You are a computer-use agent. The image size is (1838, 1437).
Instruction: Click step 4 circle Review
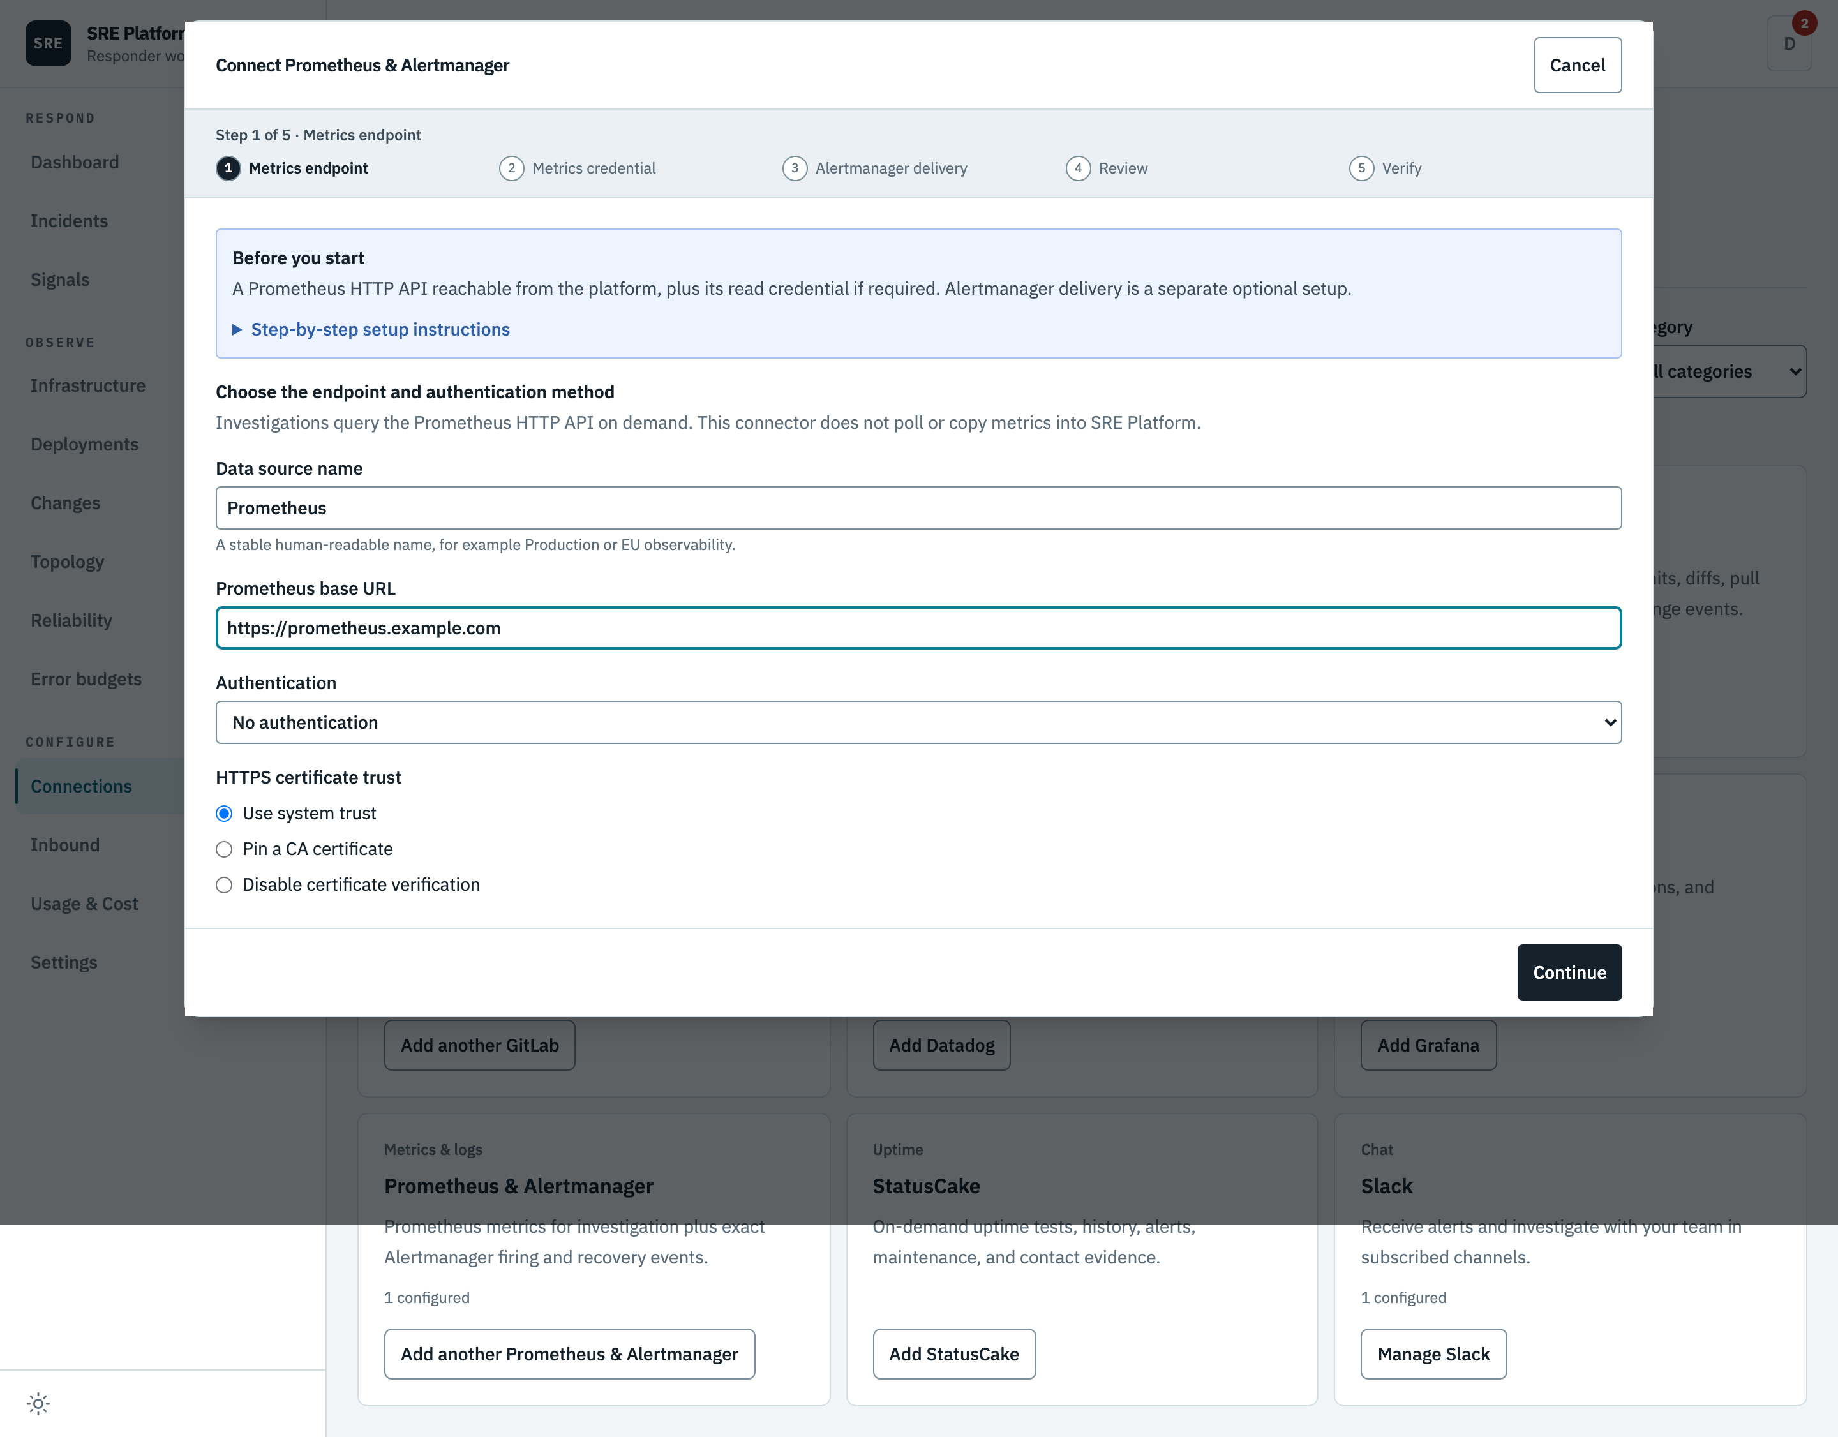tap(1078, 168)
